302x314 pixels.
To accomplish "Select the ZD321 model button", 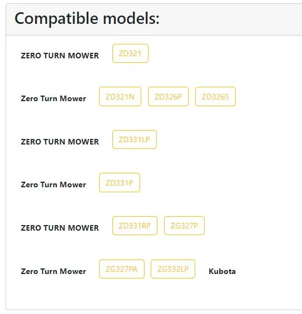I will pyautogui.click(x=130, y=53).
